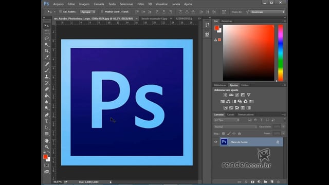Select the Eyedropper tool
329x185 pixels.
point(47,57)
